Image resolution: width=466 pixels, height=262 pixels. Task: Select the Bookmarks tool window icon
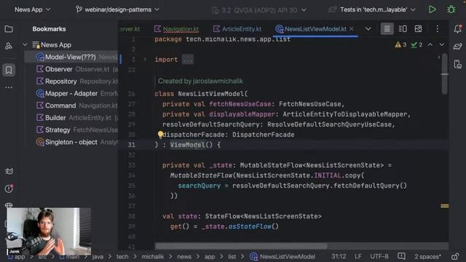click(x=9, y=70)
